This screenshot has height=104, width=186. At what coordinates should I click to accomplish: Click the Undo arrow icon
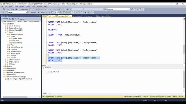51,9
